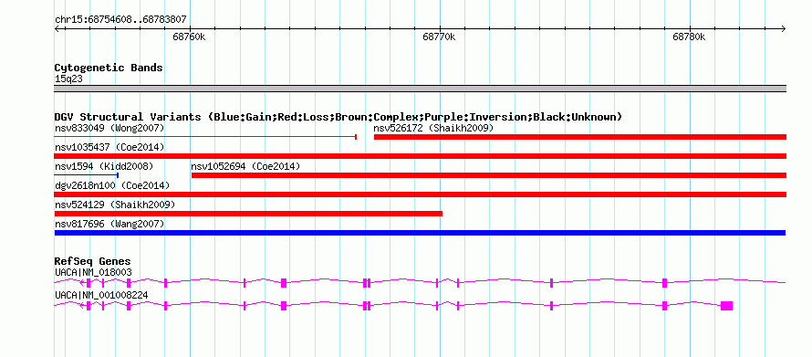The height and width of the screenshot is (357, 812).
Task: Click the red nsv1052694 variant bar
Action: 489,175
